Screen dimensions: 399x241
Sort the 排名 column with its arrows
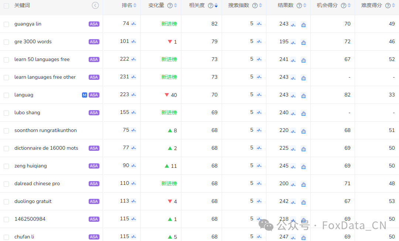[134, 6]
